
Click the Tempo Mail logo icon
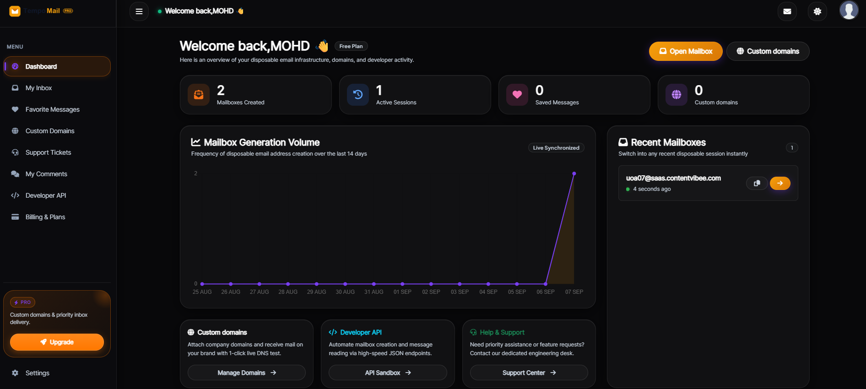point(15,11)
